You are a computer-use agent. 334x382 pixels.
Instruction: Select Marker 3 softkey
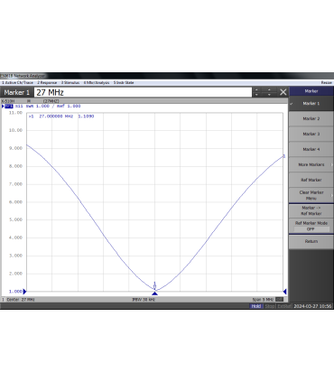click(x=311, y=134)
